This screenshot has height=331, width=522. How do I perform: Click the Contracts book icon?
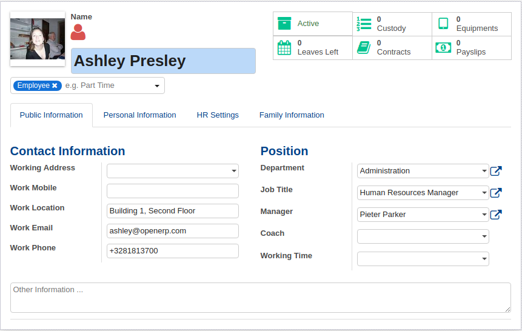coord(364,47)
